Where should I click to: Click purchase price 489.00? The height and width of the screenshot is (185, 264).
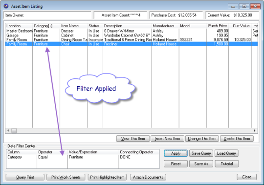[222, 31]
